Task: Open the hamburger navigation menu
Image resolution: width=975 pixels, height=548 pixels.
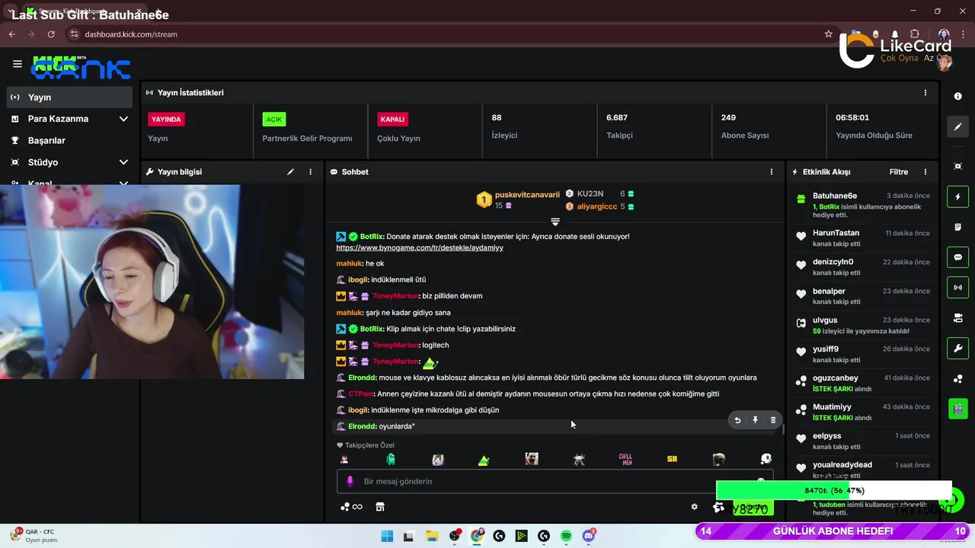Action: coord(18,64)
